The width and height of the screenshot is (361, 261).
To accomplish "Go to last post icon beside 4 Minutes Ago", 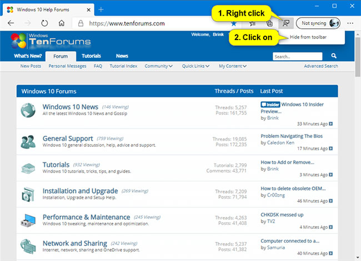I will pos(331,227).
